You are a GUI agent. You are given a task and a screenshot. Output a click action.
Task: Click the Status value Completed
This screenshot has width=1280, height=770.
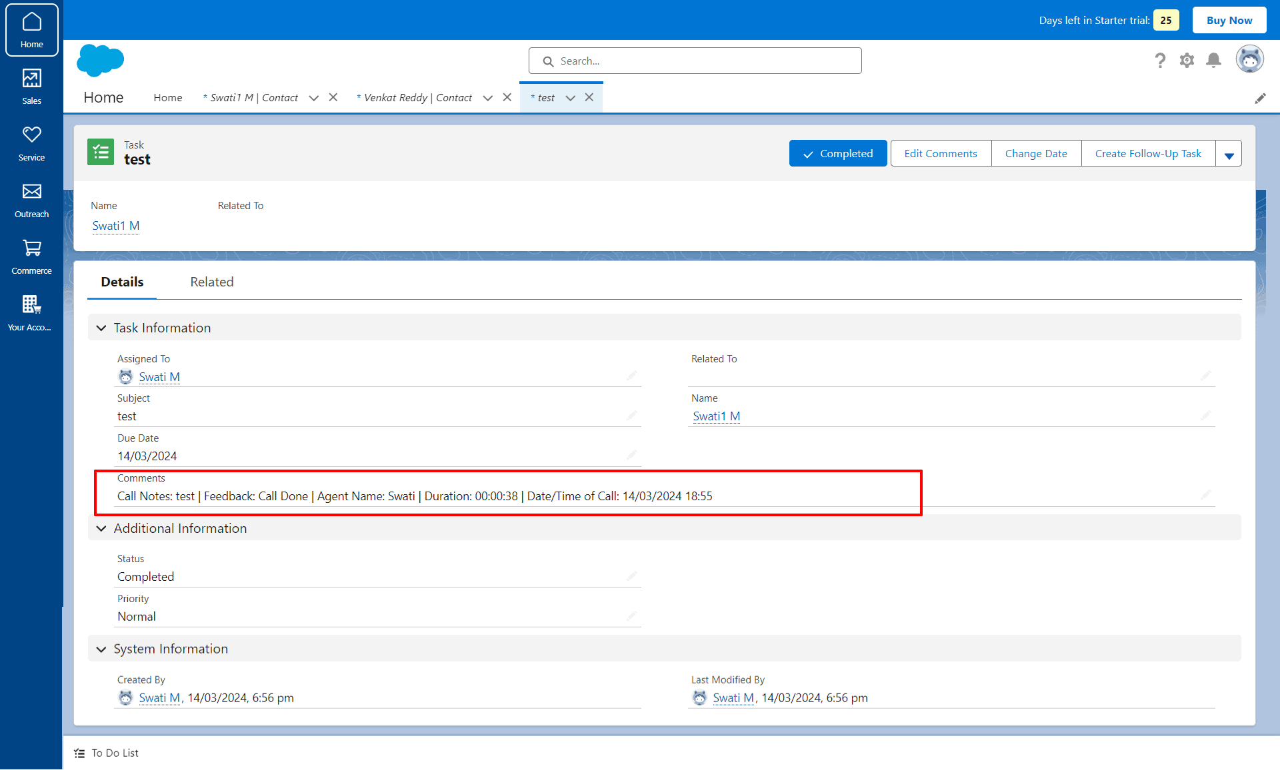tap(145, 577)
